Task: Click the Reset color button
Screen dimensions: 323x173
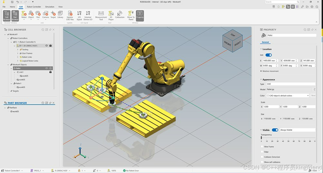Action: (313, 96)
